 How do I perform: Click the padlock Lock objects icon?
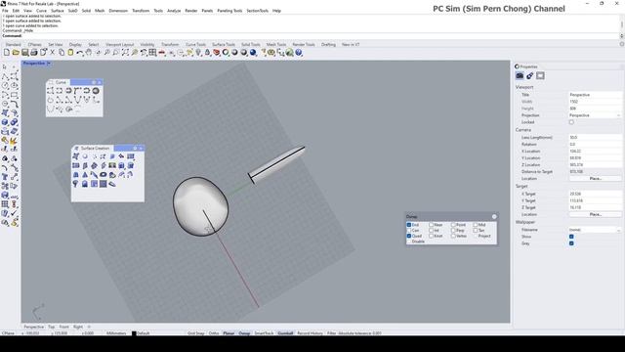point(207,52)
